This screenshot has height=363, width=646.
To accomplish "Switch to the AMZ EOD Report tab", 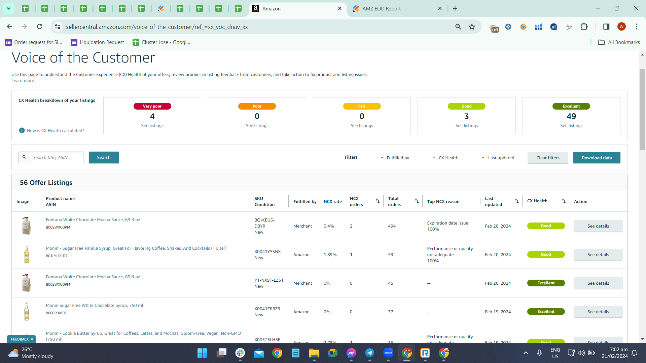I will (397, 9).
